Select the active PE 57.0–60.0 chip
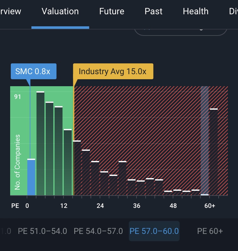Viewport: 238px width, 251px height. (154, 231)
